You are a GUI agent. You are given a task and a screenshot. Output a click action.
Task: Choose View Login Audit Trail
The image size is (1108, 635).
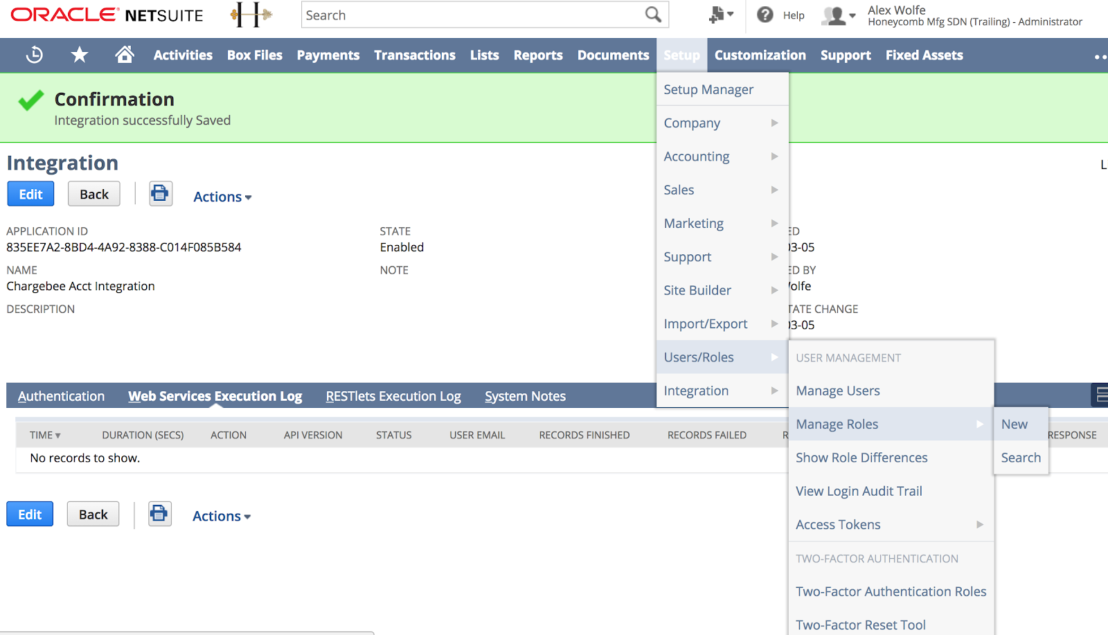point(891,491)
